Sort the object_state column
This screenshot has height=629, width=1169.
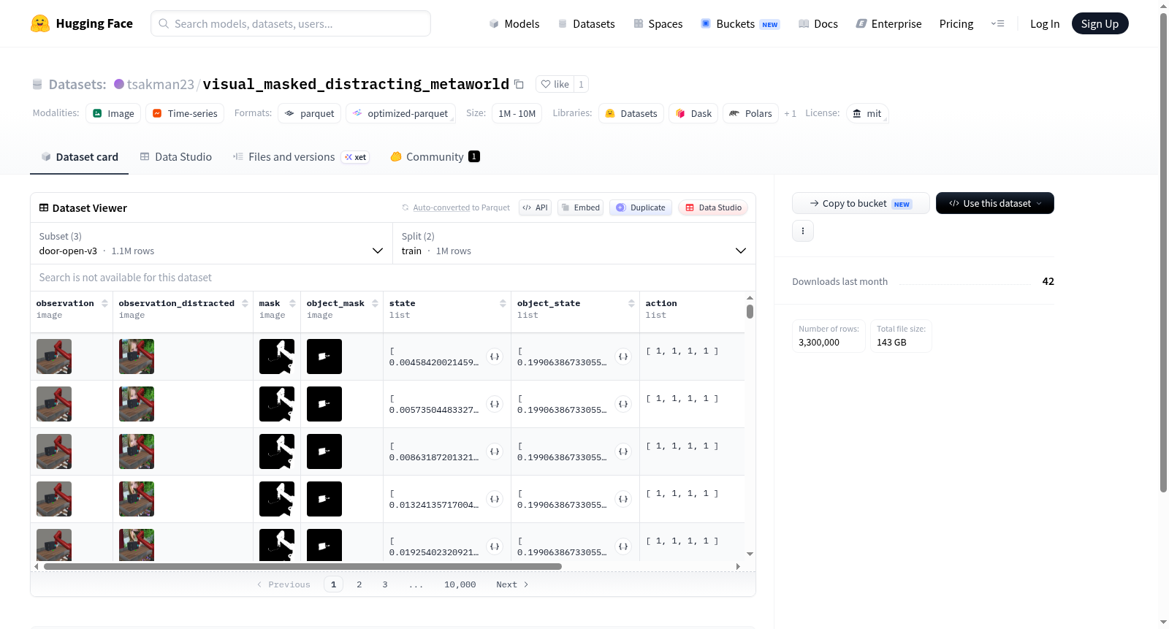point(631,303)
